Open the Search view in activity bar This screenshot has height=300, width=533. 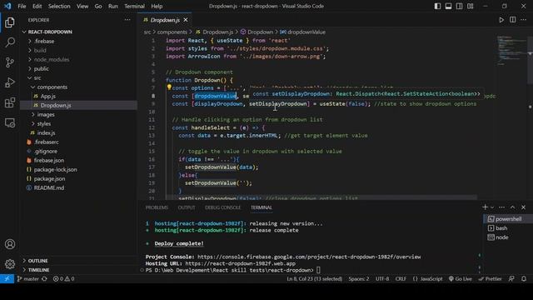pyautogui.click(x=10, y=42)
